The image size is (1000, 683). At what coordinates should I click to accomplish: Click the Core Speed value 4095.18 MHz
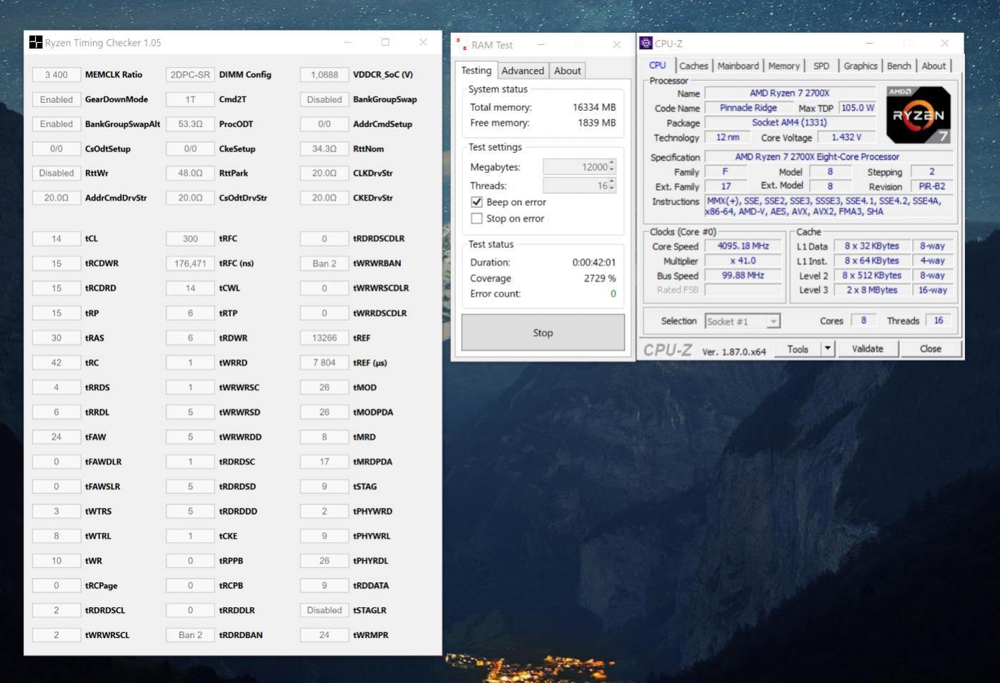743,246
